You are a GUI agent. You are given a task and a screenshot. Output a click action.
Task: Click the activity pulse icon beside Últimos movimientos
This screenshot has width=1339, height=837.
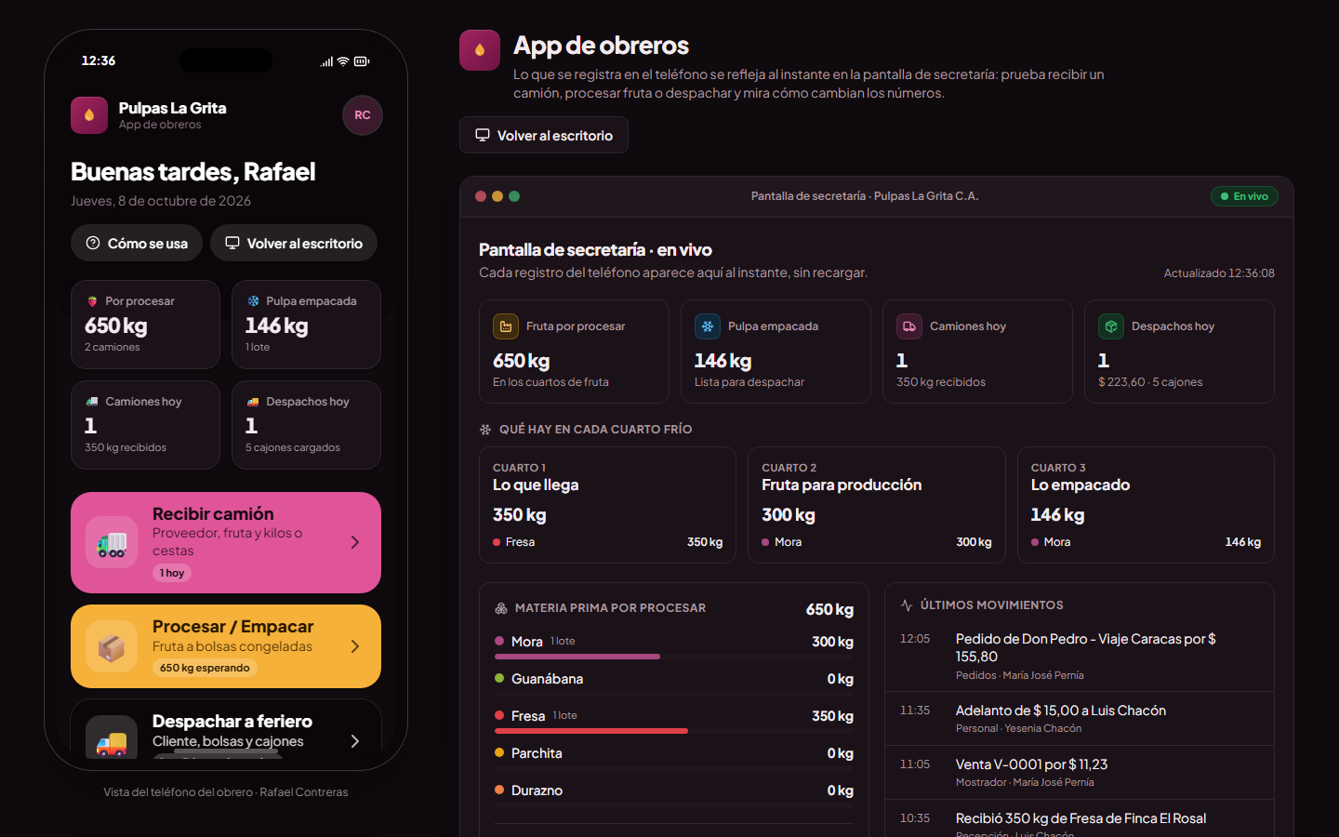907,605
